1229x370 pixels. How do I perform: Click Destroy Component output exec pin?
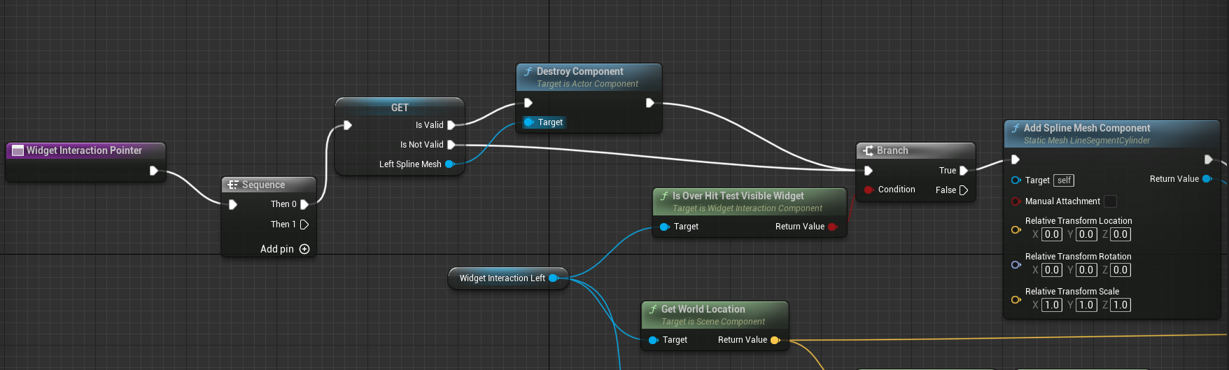[x=650, y=103]
